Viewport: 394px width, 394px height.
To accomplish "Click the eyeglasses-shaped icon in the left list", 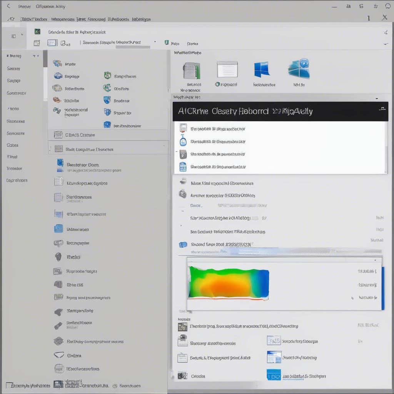I will 59,355.
